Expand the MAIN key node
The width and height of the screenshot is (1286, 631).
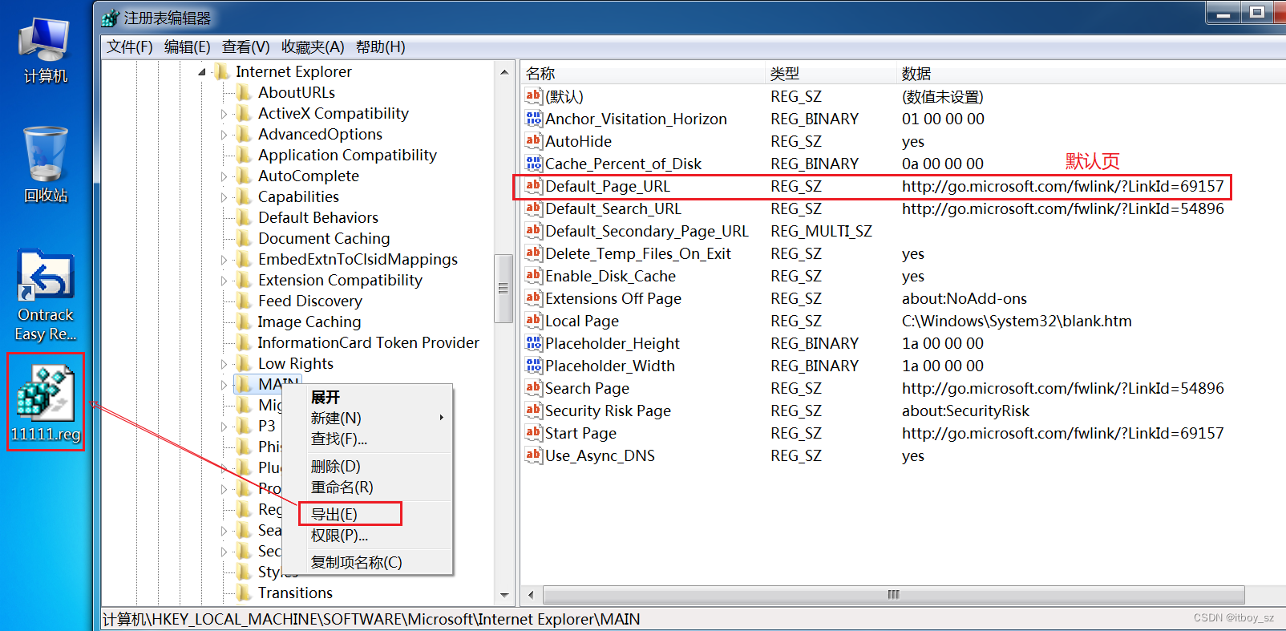224,385
